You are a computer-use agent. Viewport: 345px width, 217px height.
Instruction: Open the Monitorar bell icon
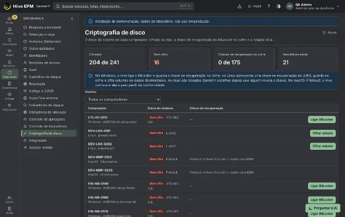(x=9, y=64)
